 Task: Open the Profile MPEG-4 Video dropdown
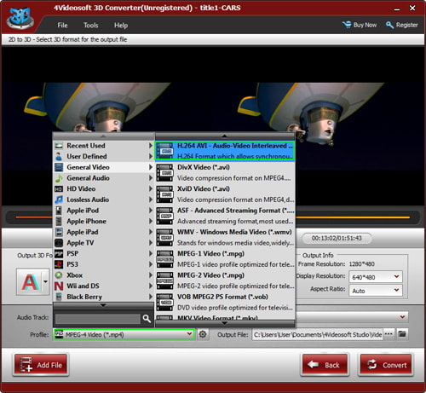(124, 334)
